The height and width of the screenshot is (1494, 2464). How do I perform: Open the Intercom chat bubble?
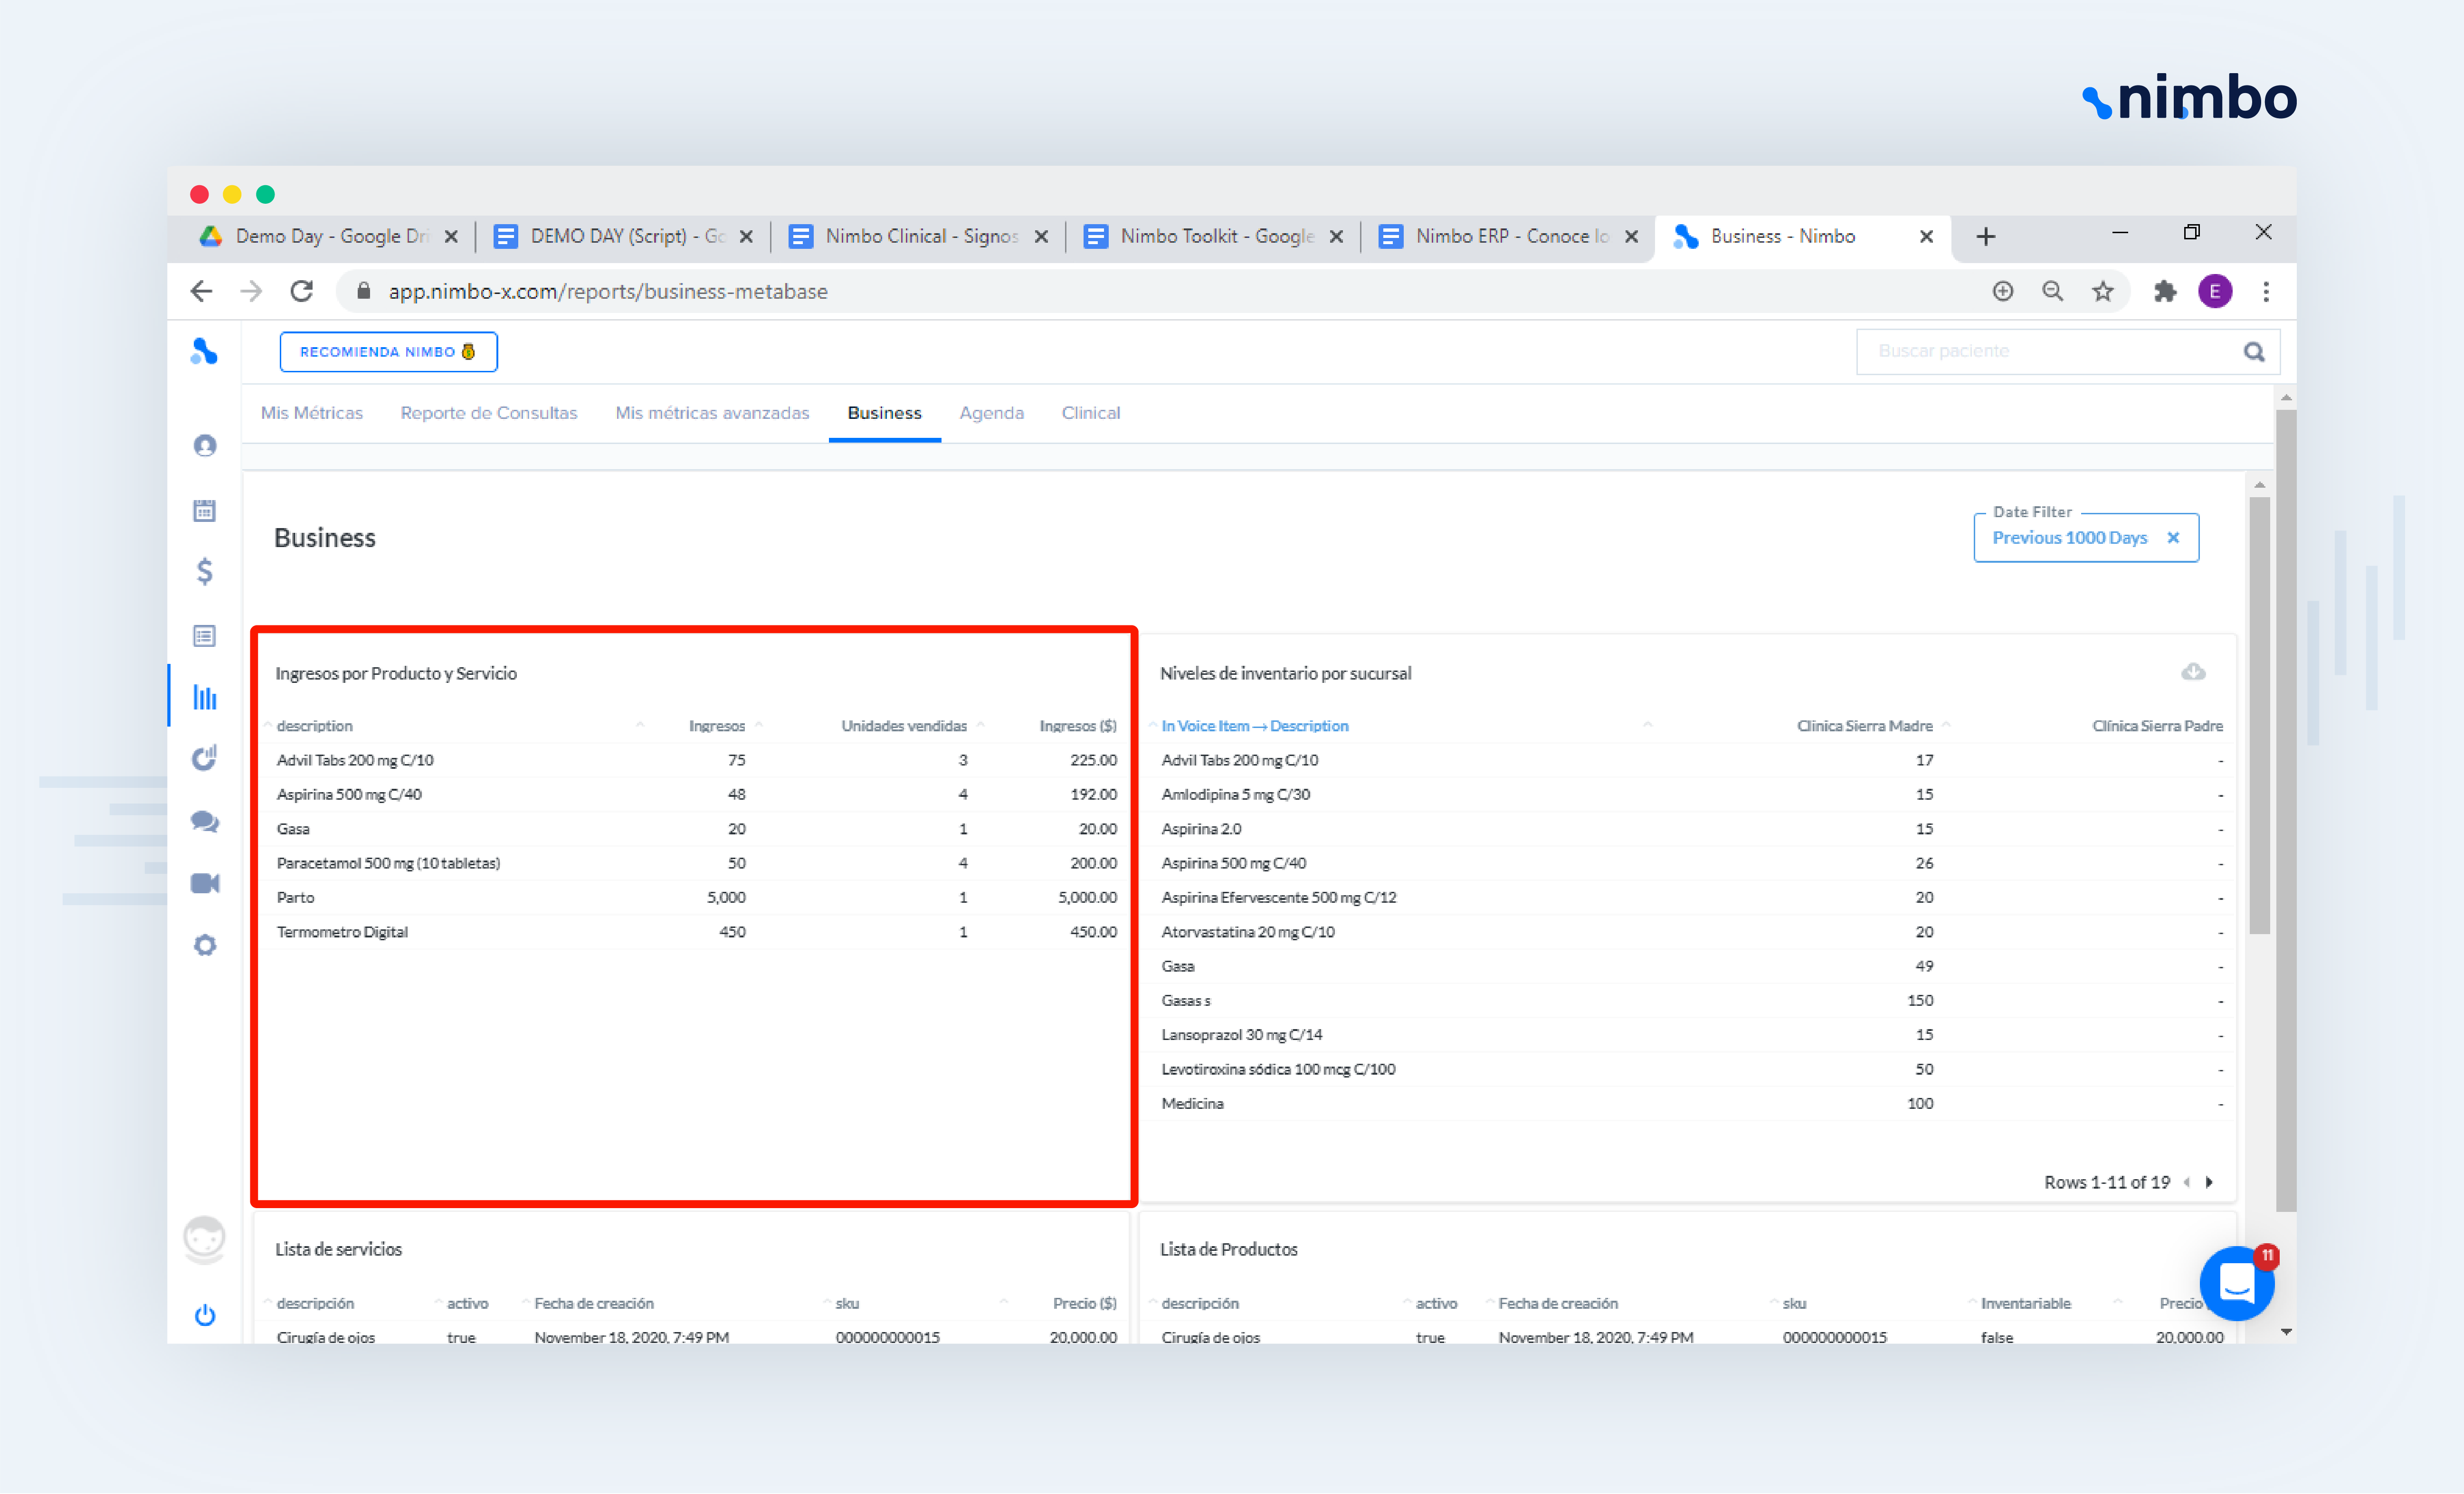(2236, 1283)
